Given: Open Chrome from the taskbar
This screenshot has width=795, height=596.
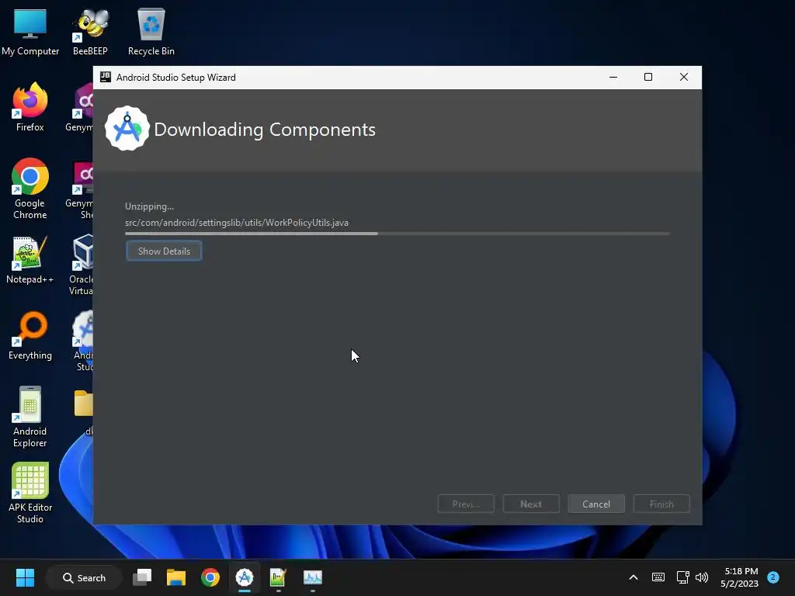Looking at the screenshot, I should 210,577.
